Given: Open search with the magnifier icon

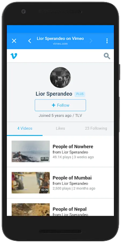Looking at the screenshot, I should pyautogui.click(x=107, y=56).
